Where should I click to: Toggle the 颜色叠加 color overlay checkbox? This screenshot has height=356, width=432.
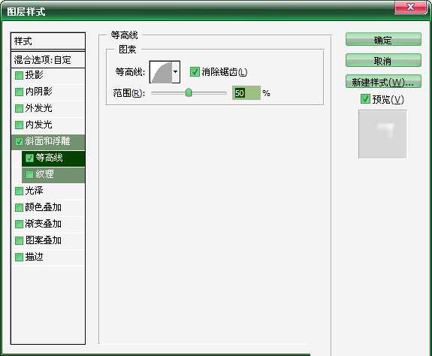19,207
